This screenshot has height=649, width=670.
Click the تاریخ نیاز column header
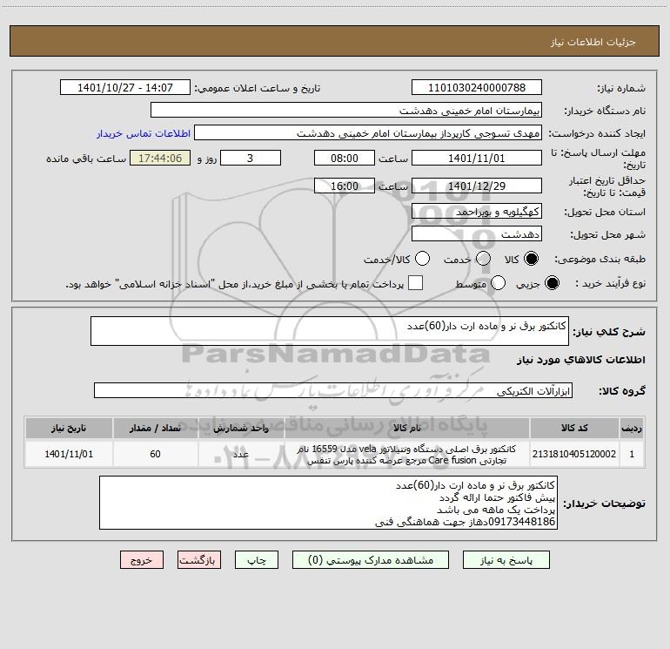click(x=69, y=428)
